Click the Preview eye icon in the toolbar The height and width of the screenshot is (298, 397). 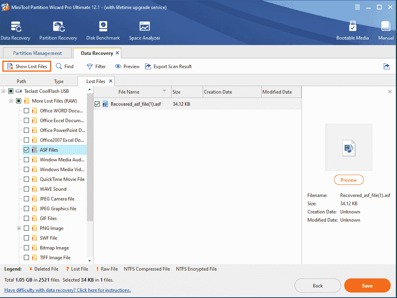[118, 67]
